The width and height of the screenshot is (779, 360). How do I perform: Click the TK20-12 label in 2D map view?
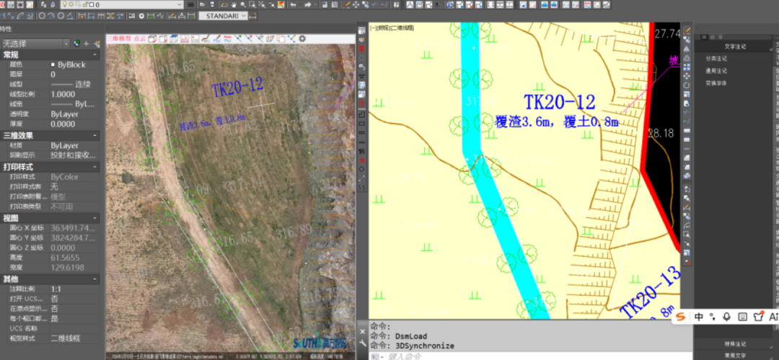point(559,102)
